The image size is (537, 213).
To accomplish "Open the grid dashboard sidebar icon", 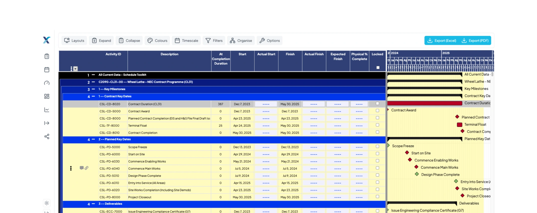I will point(47,96).
